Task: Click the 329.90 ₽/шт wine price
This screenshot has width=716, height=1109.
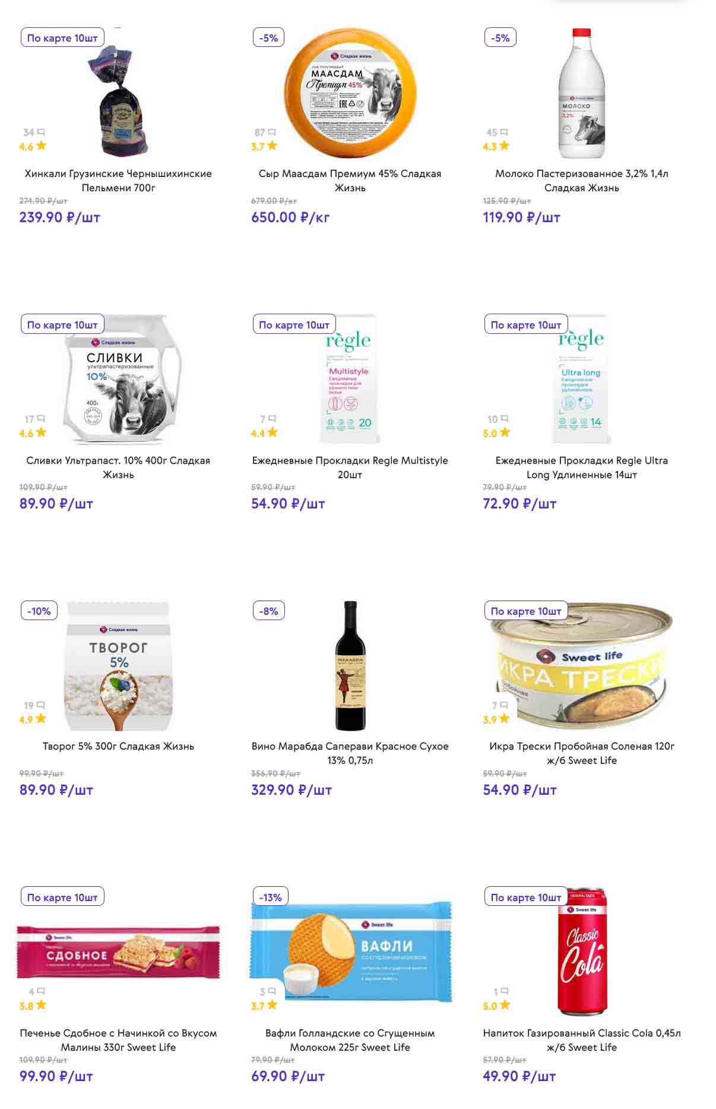Action: 291,790
